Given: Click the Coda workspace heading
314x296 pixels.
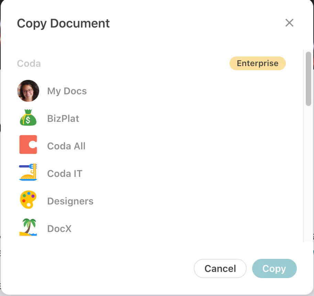Looking at the screenshot, I should point(29,64).
